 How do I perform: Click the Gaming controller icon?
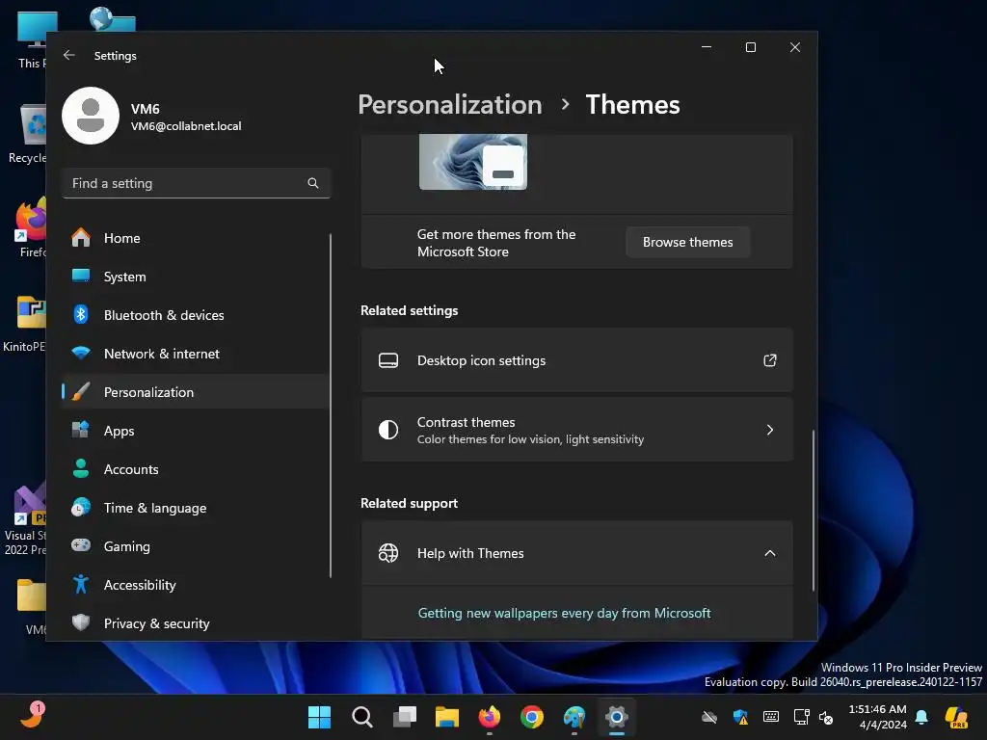tap(81, 545)
